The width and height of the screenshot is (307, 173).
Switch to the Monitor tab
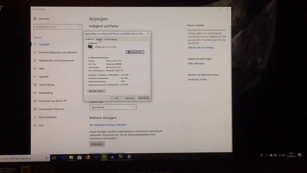pyautogui.click(x=99, y=39)
